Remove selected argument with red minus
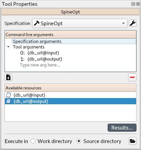This screenshot has height=150, width=141. (x=132, y=77)
